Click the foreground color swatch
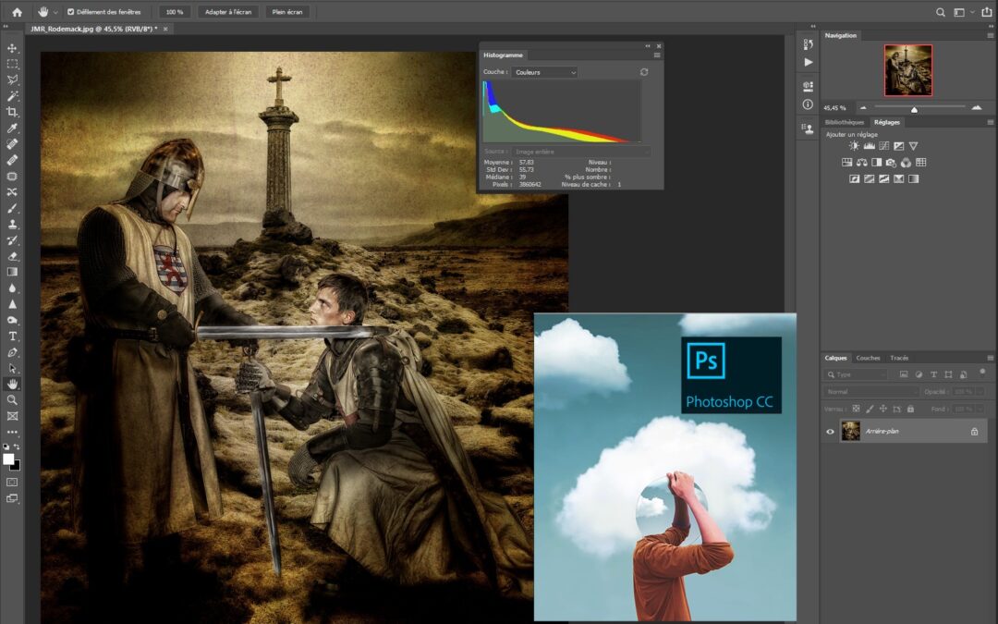 pyautogui.click(x=9, y=457)
